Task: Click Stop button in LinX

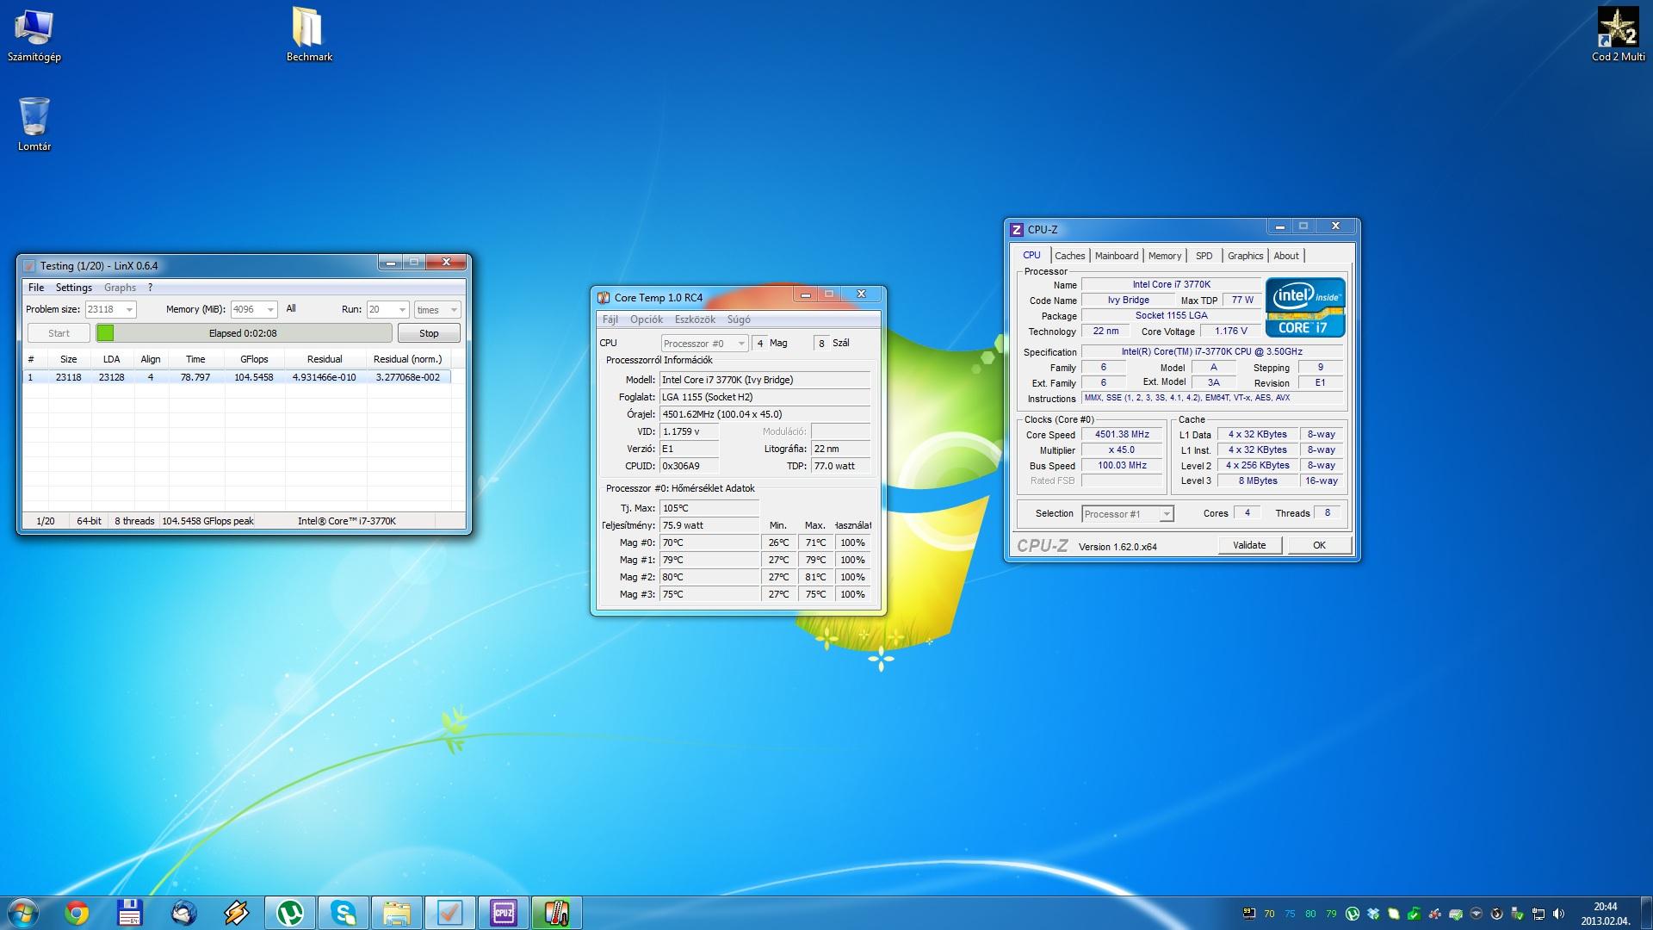Action: 429,333
